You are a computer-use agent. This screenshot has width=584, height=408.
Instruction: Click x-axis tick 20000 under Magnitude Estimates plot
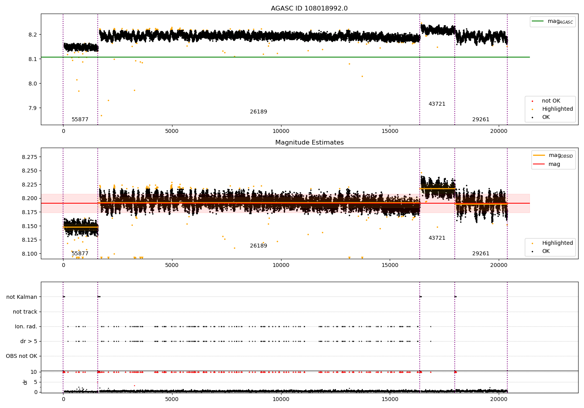coord(499,265)
